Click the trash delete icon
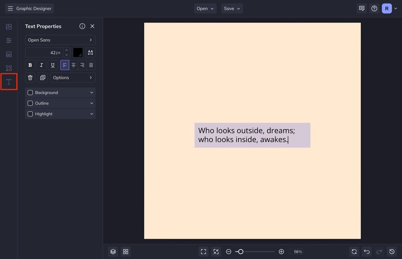Viewport: 402px width, 259px height. (30, 78)
